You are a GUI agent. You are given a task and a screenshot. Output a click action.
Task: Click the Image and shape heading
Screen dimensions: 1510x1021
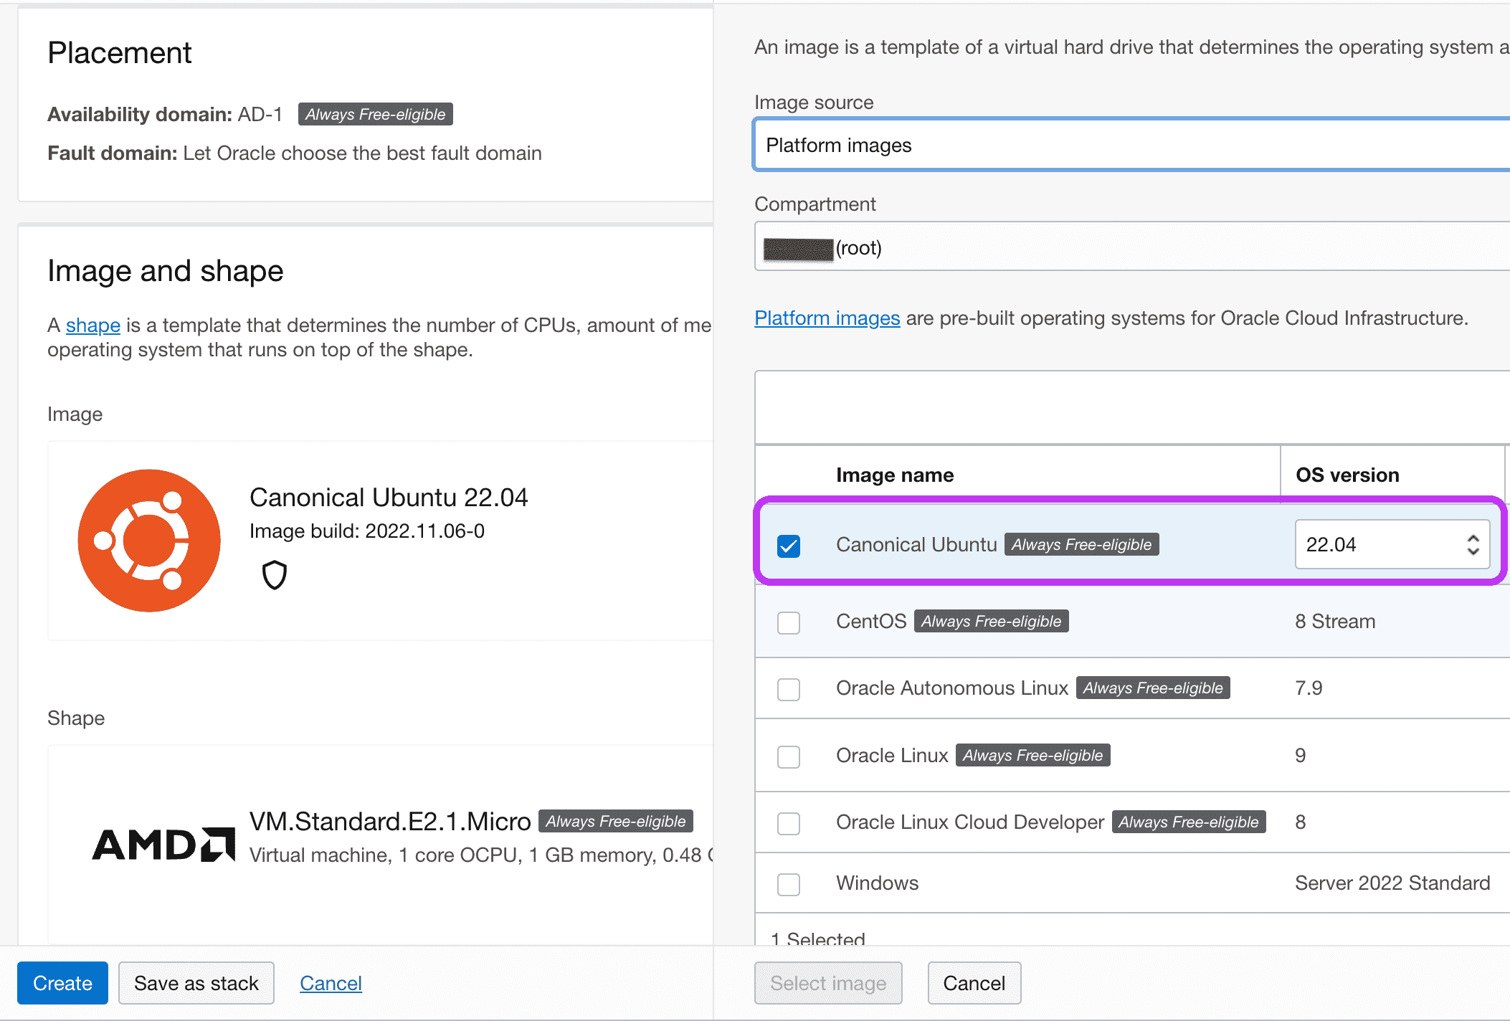tap(166, 271)
